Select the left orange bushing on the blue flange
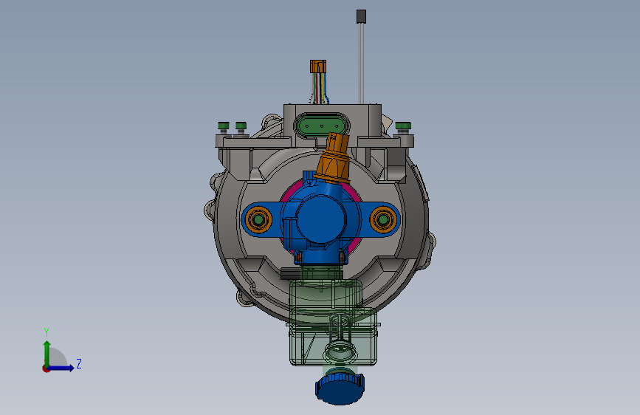 click(x=258, y=220)
